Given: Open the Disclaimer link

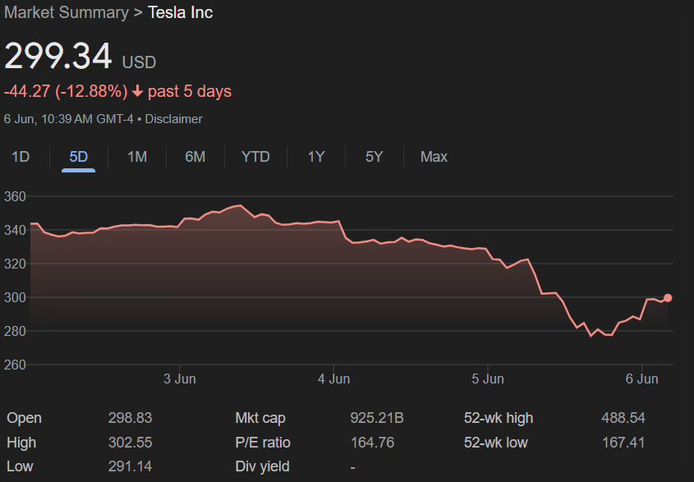Looking at the screenshot, I should [x=173, y=119].
